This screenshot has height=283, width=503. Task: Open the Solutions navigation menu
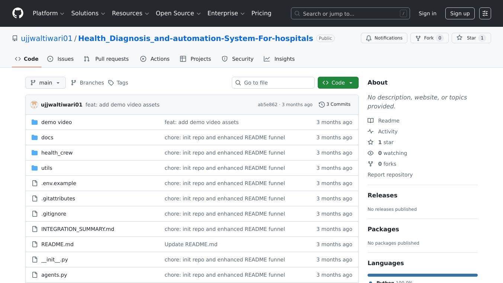click(x=88, y=13)
